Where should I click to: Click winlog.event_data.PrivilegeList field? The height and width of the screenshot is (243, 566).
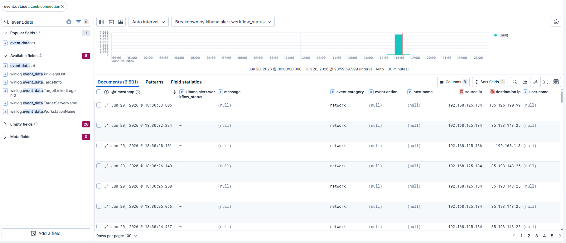coord(38,74)
